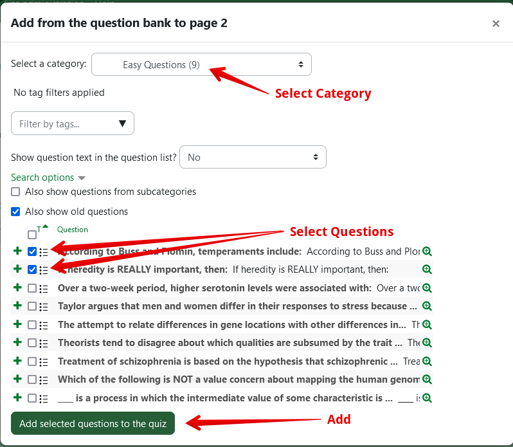Sort by the 'Question' column header
The height and width of the screenshot is (447, 513).
pos(73,230)
